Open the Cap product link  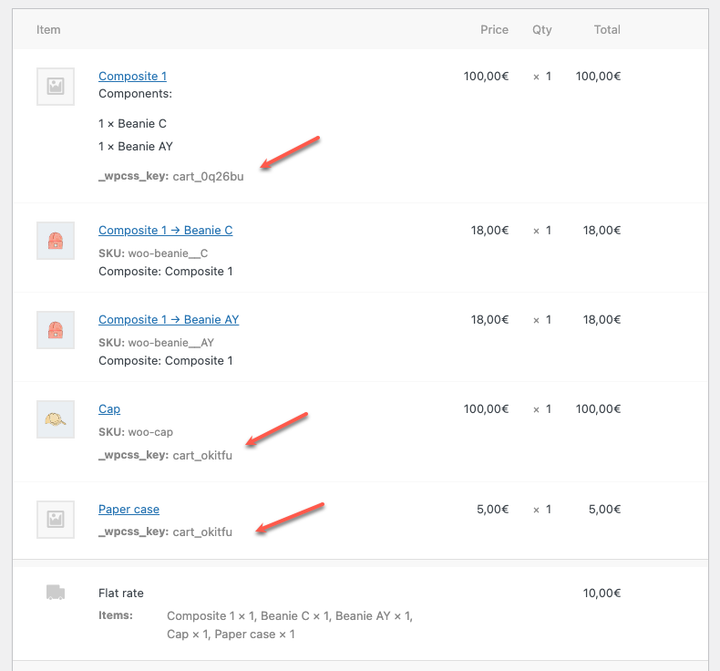(x=109, y=409)
